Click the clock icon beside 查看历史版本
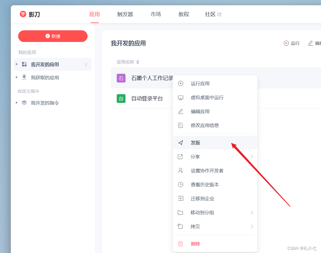The width and height of the screenshot is (321, 253). coord(181,185)
